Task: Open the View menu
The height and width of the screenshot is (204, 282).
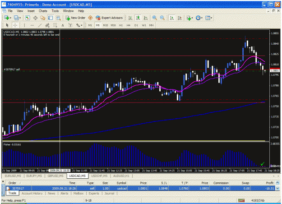Action: click(x=20, y=11)
